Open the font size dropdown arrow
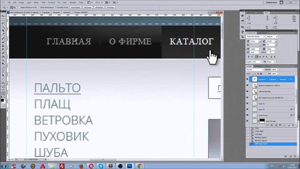 click(260, 41)
